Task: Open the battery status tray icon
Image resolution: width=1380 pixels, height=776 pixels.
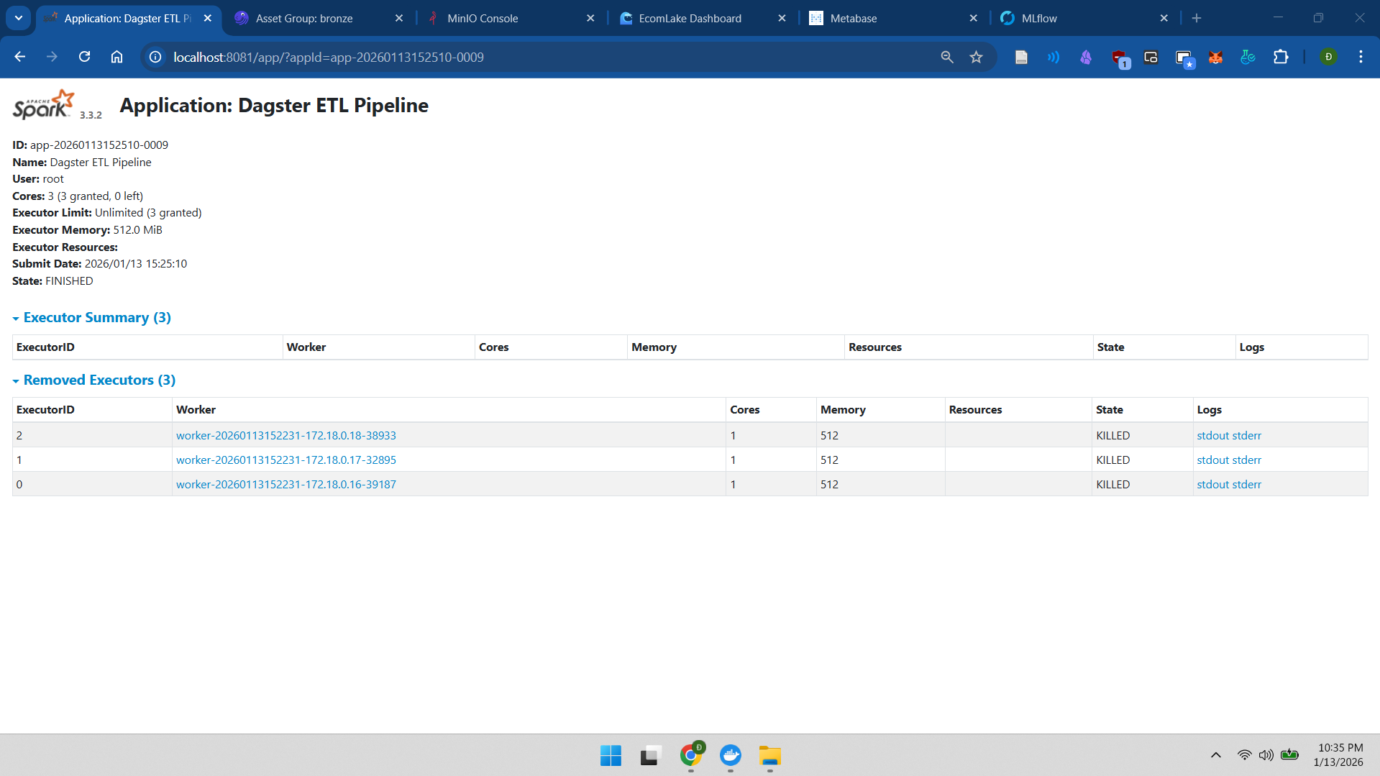Action: [1290, 755]
